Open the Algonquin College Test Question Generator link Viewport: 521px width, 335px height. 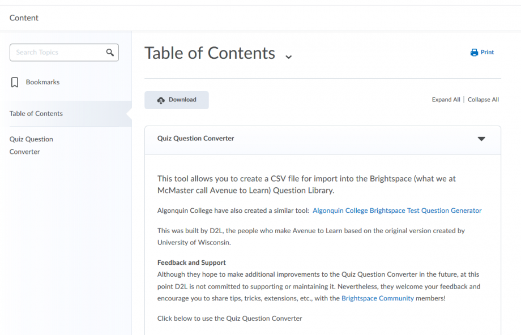pos(397,210)
